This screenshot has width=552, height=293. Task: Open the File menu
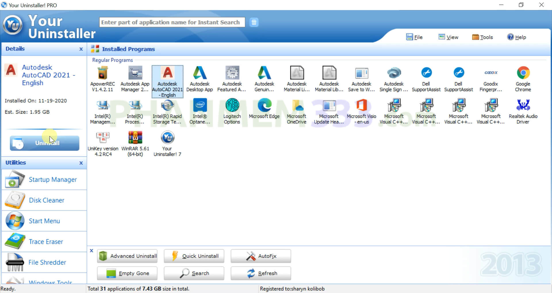tap(414, 37)
